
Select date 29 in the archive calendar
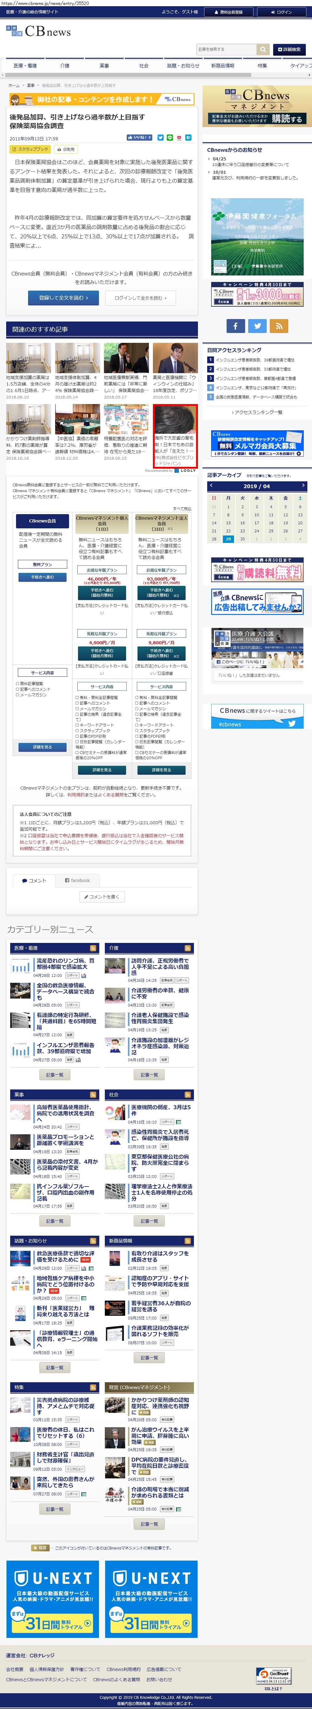[x=228, y=539]
